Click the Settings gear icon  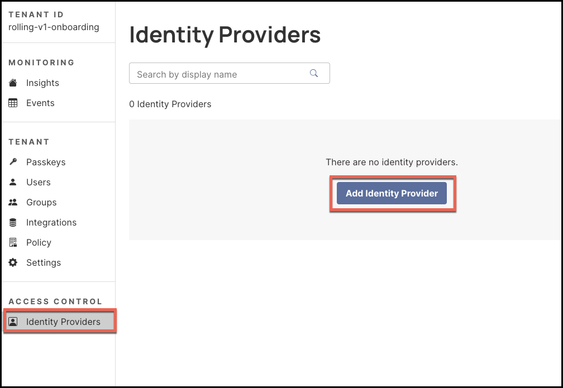coord(13,262)
